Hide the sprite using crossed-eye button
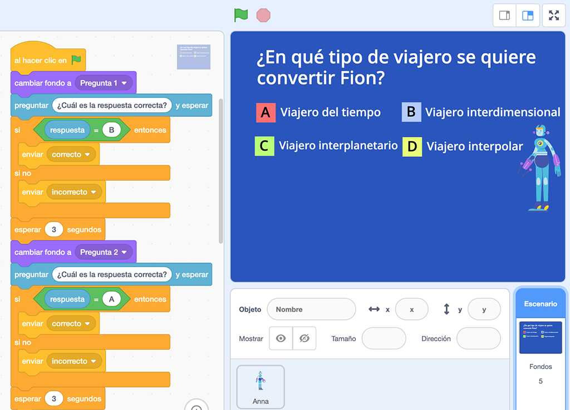 coord(304,338)
